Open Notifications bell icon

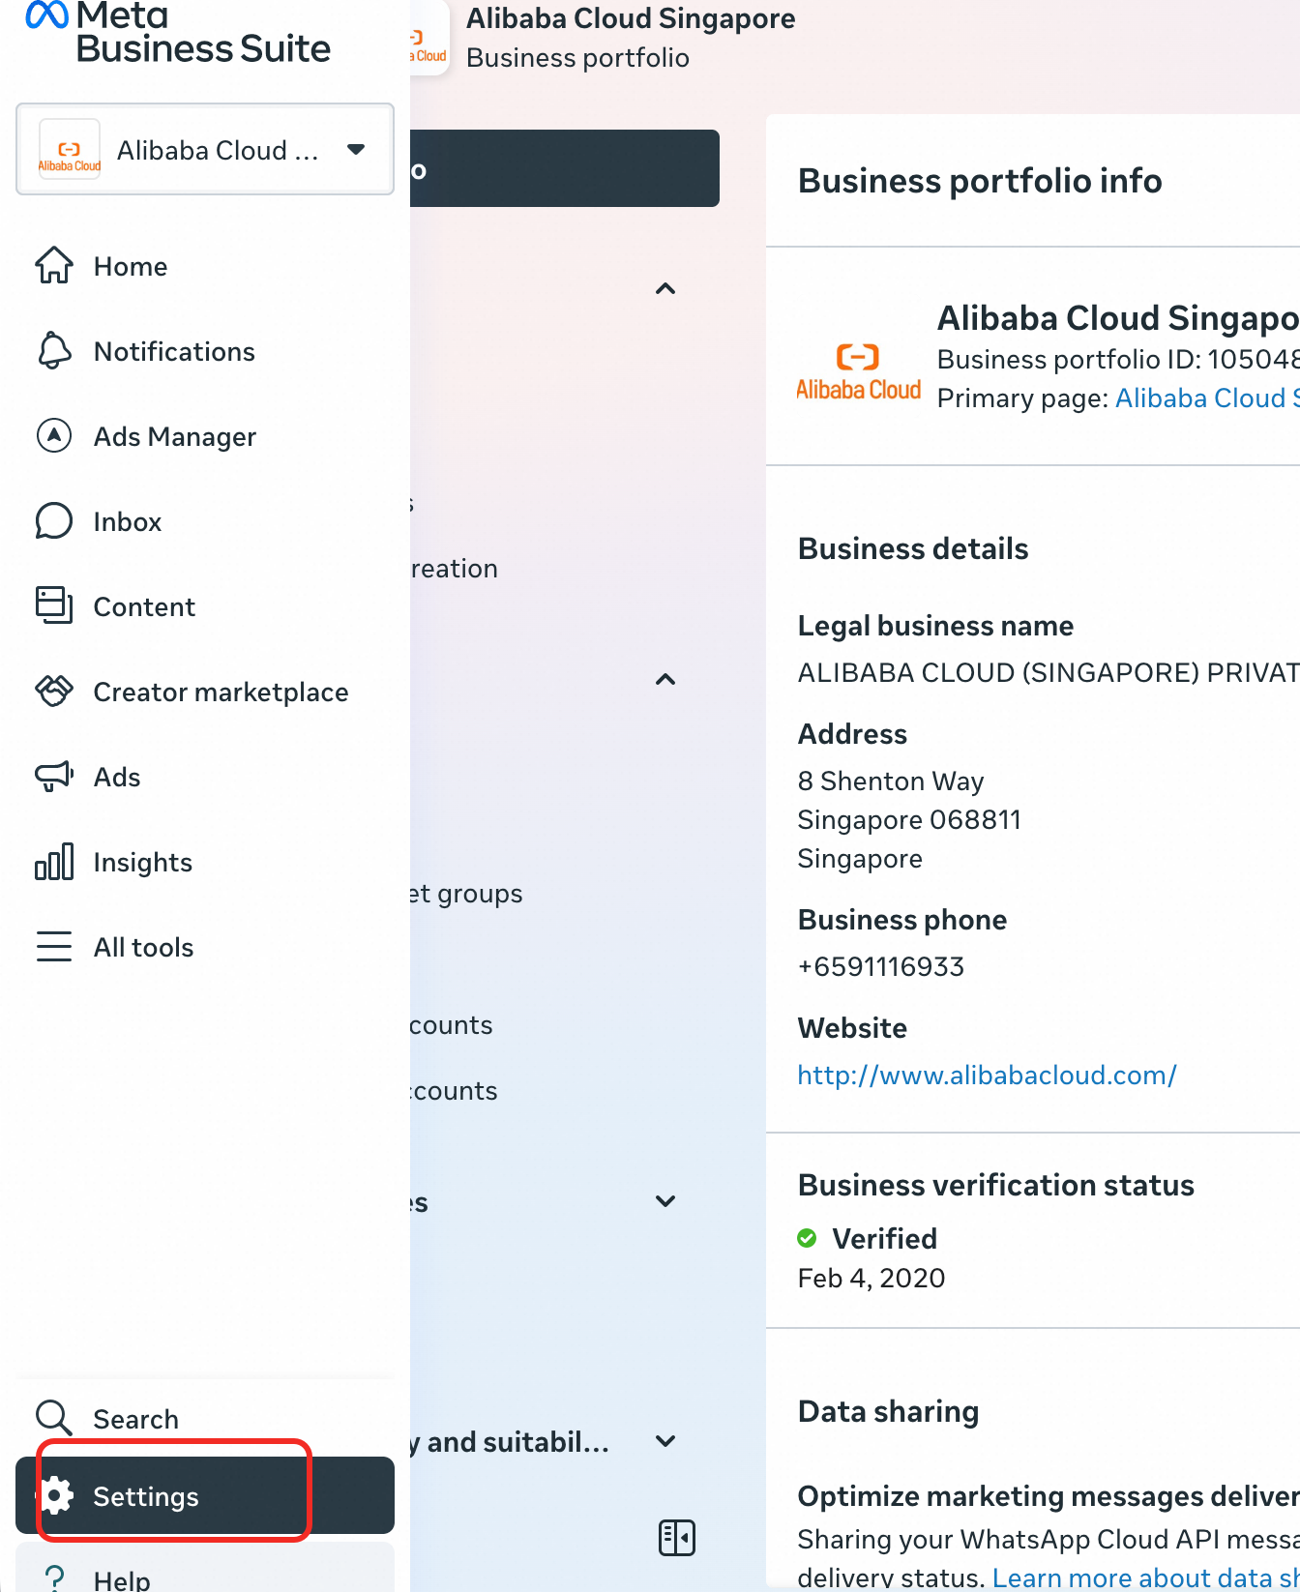(x=54, y=351)
